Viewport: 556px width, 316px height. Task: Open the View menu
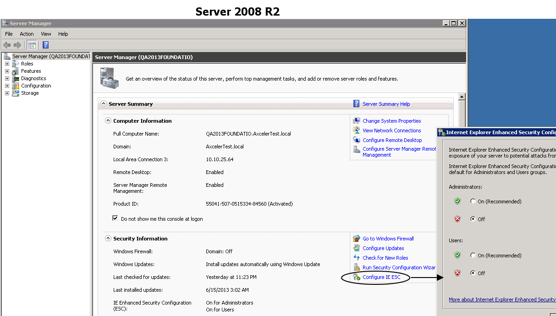click(x=46, y=33)
